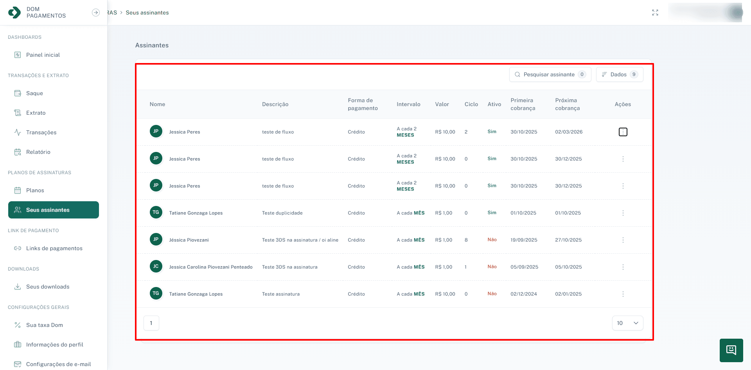The image size is (751, 370).
Task: Click the Pesquisar assinante search button
Action: coord(550,74)
